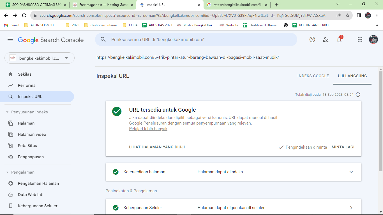Bookmark this page with the star icon
The height and width of the screenshot is (215, 383).
(348, 15)
